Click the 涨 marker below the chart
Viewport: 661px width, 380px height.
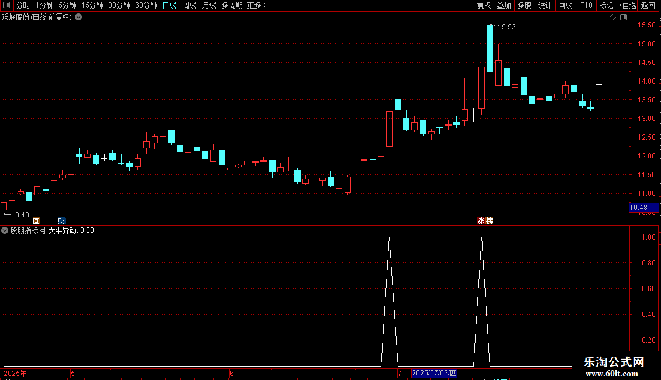(x=481, y=221)
